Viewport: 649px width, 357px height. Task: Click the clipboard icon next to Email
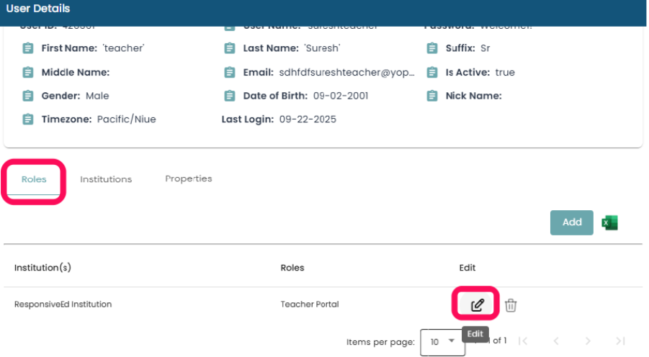coord(230,73)
